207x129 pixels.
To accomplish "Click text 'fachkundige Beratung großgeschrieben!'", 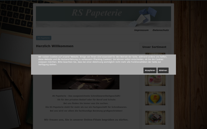I will click(x=101, y=111).
